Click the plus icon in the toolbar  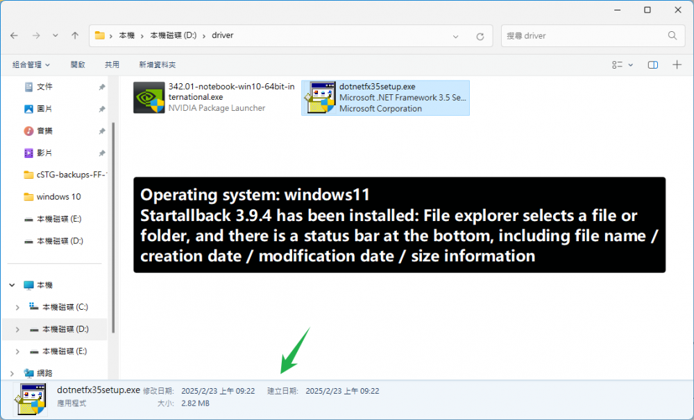click(x=677, y=65)
